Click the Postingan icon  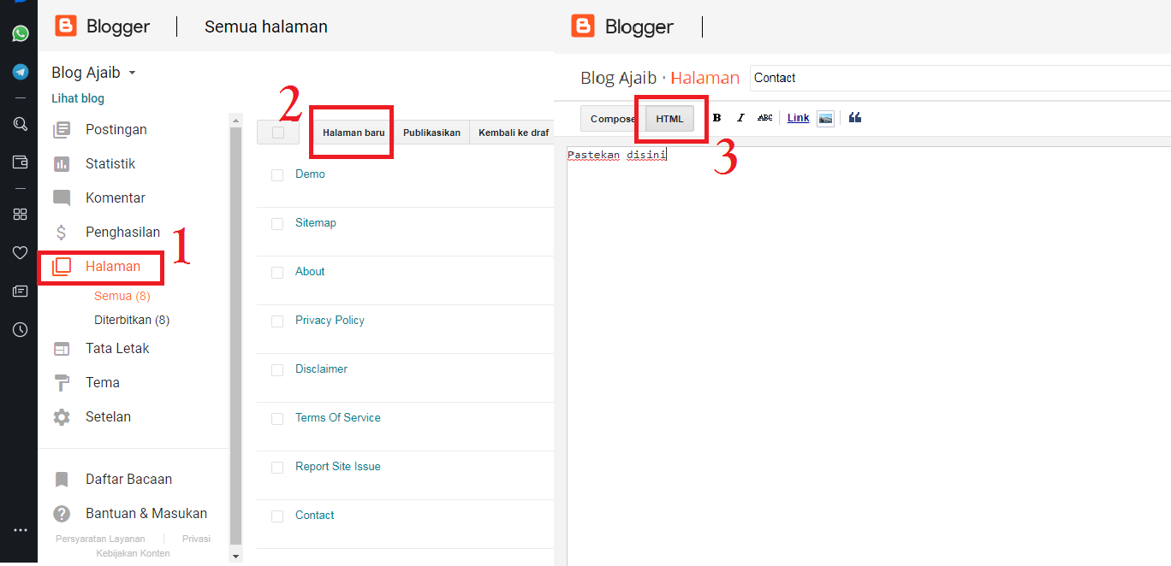point(62,130)
